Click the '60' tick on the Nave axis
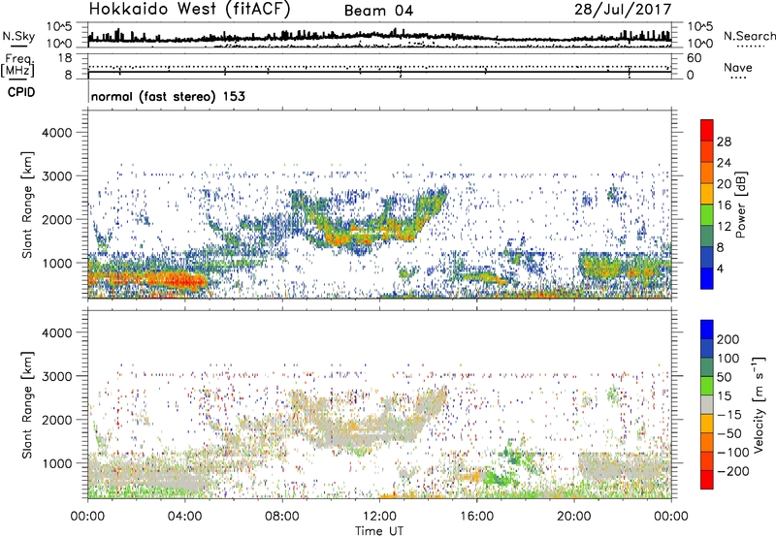This screenshot has width=776, height=537. click(x=694, y=58)
